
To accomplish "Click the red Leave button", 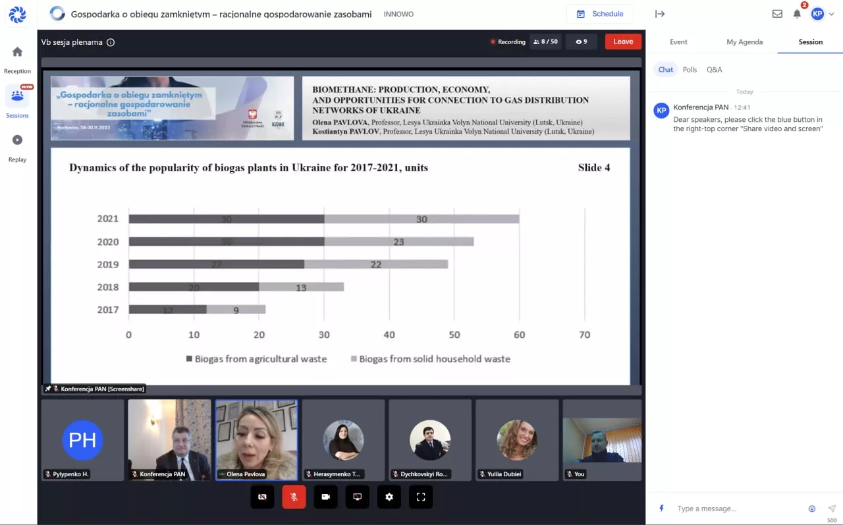I will click(623, 41).
